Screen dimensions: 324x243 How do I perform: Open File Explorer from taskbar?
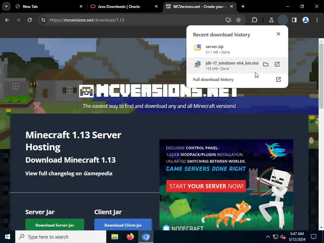(115, 237)
